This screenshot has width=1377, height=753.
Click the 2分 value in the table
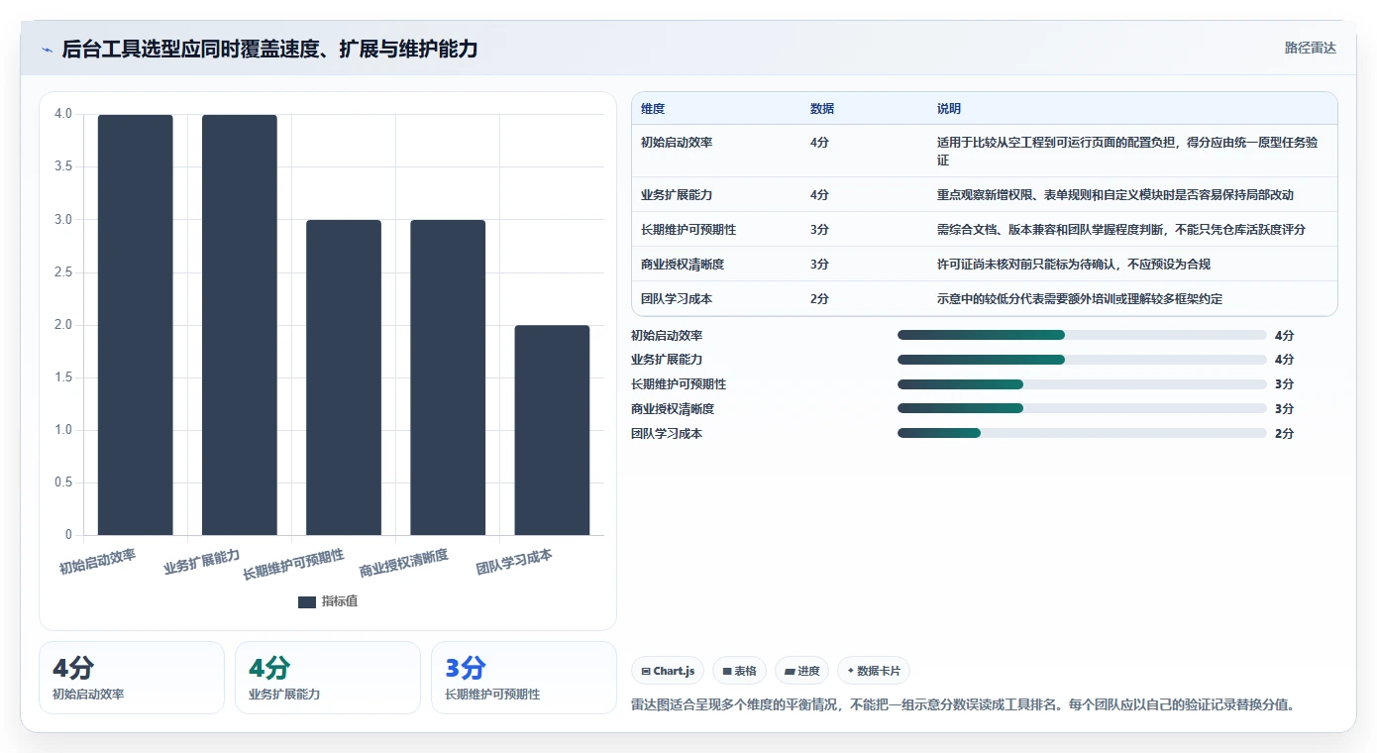pos(819,299)
